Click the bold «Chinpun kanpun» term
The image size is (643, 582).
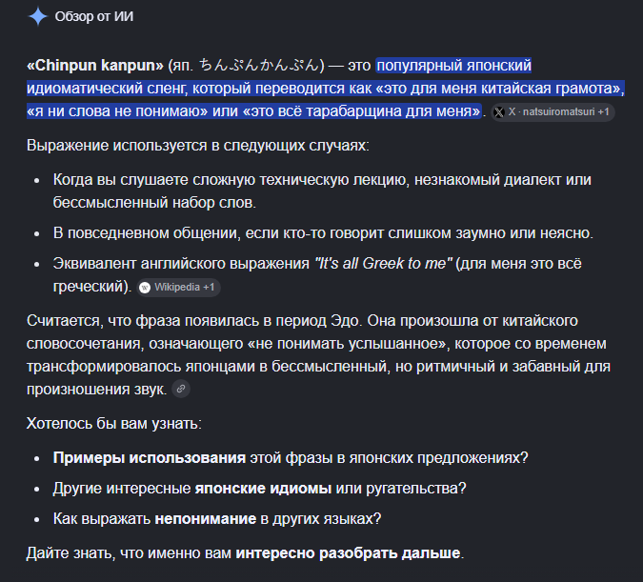tap(95, 65)
